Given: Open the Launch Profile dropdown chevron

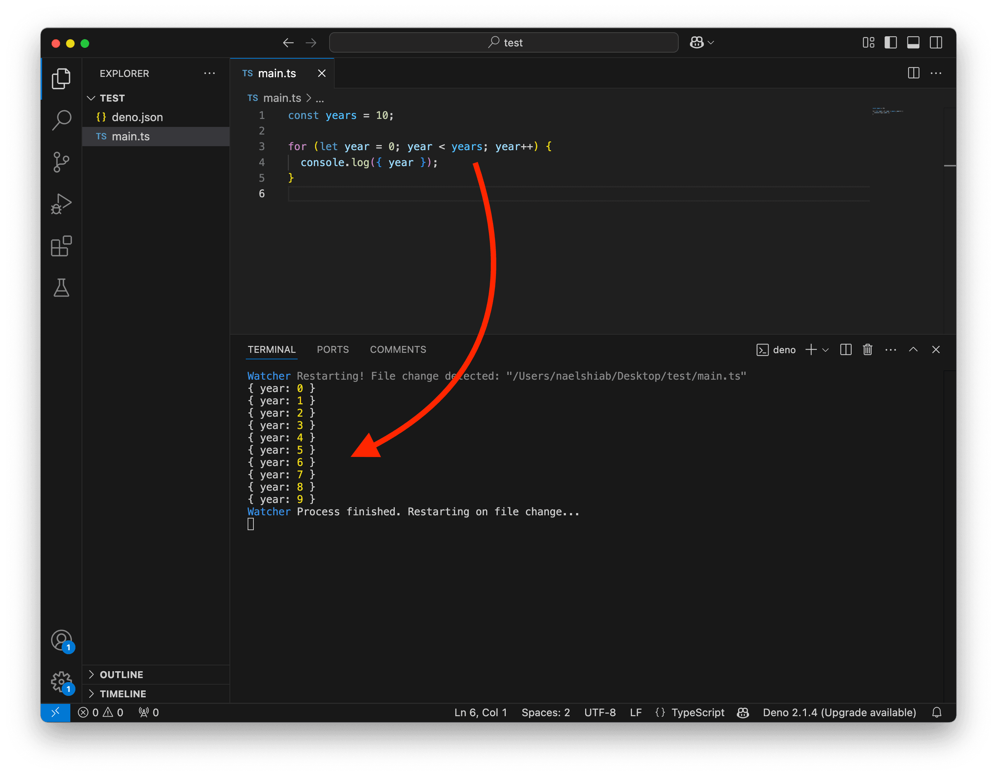Looking at the screenshot, I should click(826, 350).
